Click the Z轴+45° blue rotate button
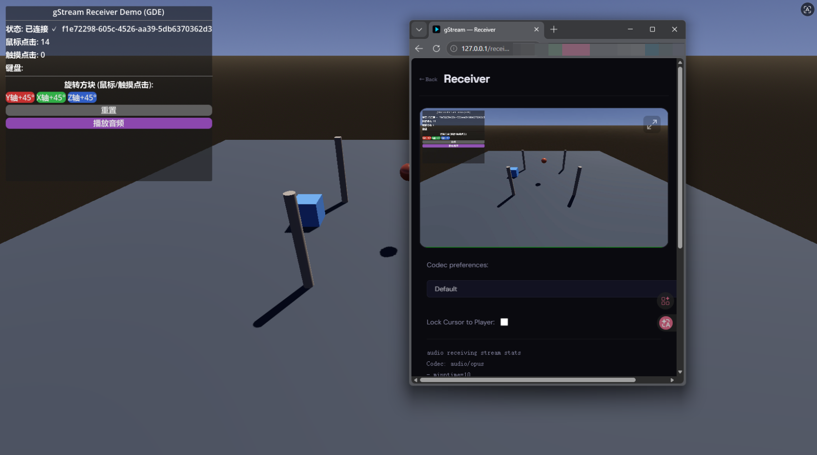Viewport: 817px width, 455px height. click(x=82, y=97)
